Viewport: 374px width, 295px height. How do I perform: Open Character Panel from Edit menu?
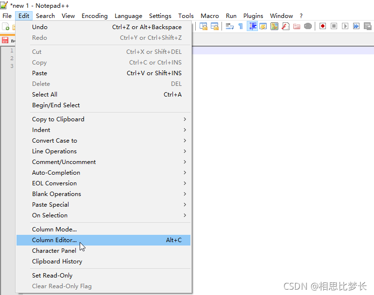[103, 251]
